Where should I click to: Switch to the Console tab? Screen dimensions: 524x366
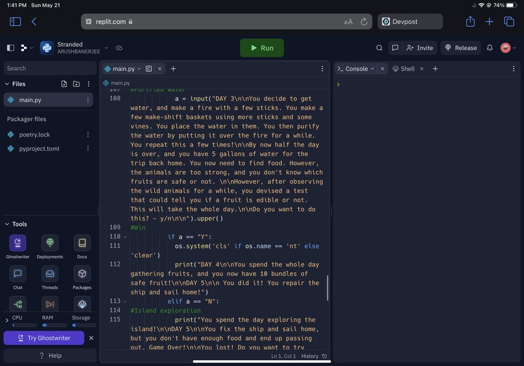[356, 68]
